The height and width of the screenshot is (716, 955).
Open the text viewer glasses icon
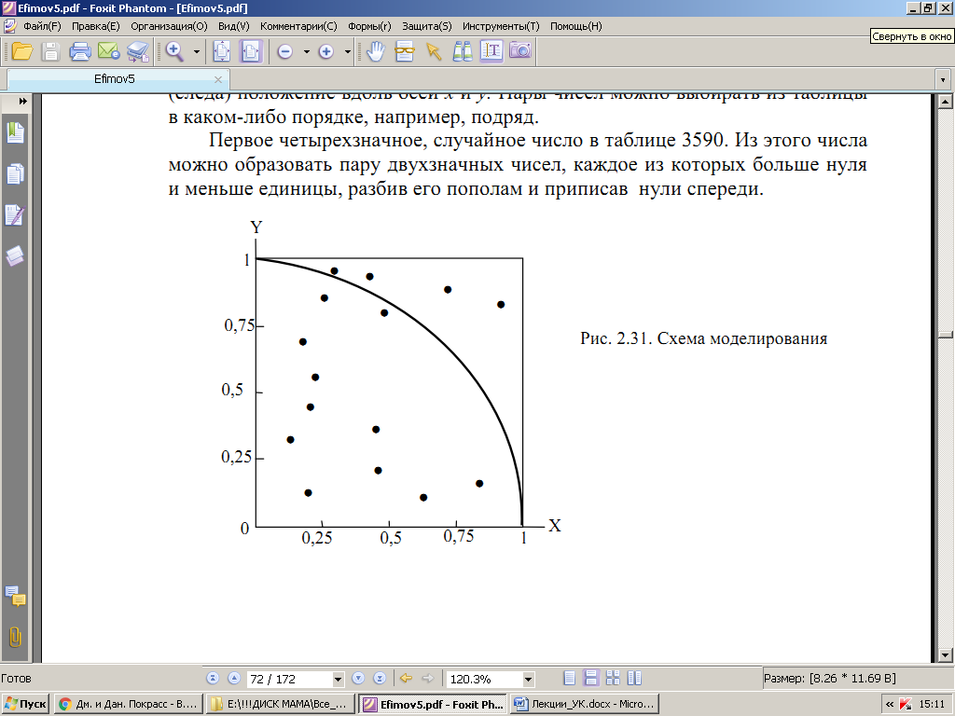[x=405, y=51]
